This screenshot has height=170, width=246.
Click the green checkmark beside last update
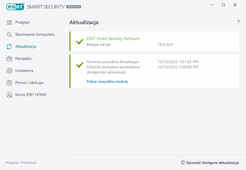80,65
